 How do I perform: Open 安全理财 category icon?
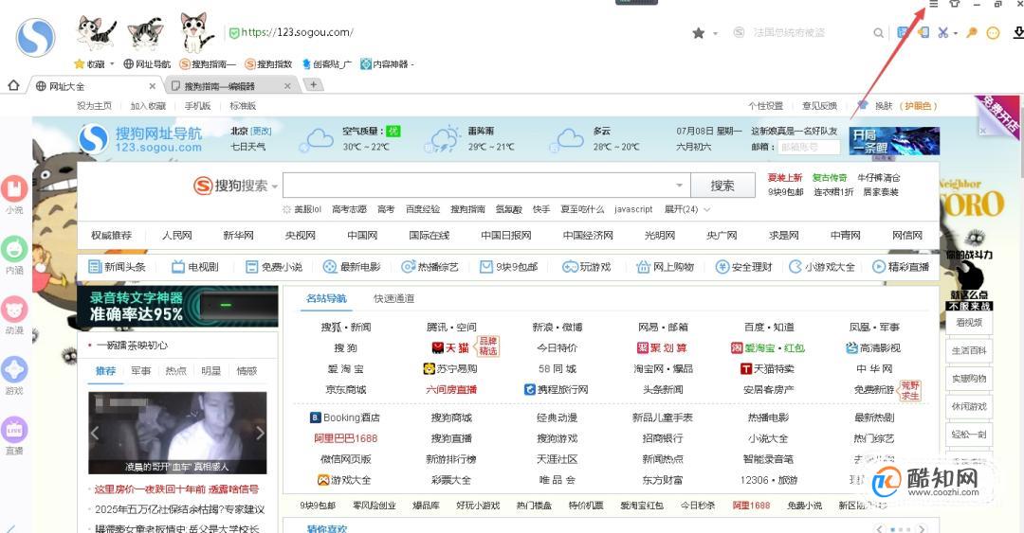pyautogui.click(x=744, y=267)
